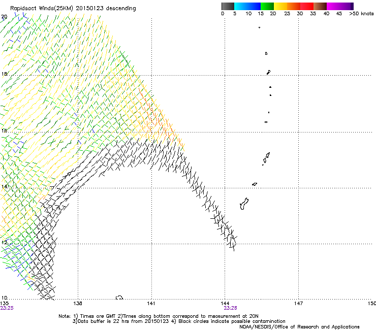Screen dimensions: 376x330
Task: Click the small island outline at bottom near 140E
Action: (119, 298)
